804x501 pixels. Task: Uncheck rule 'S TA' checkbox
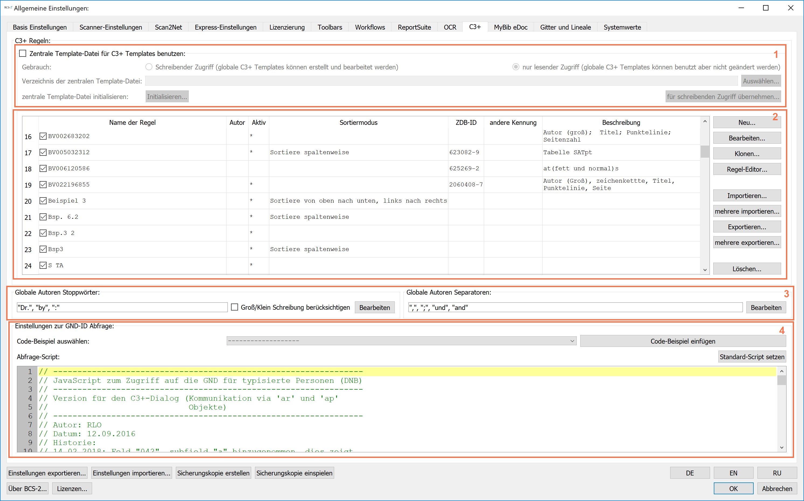click(x=43, y=265)
